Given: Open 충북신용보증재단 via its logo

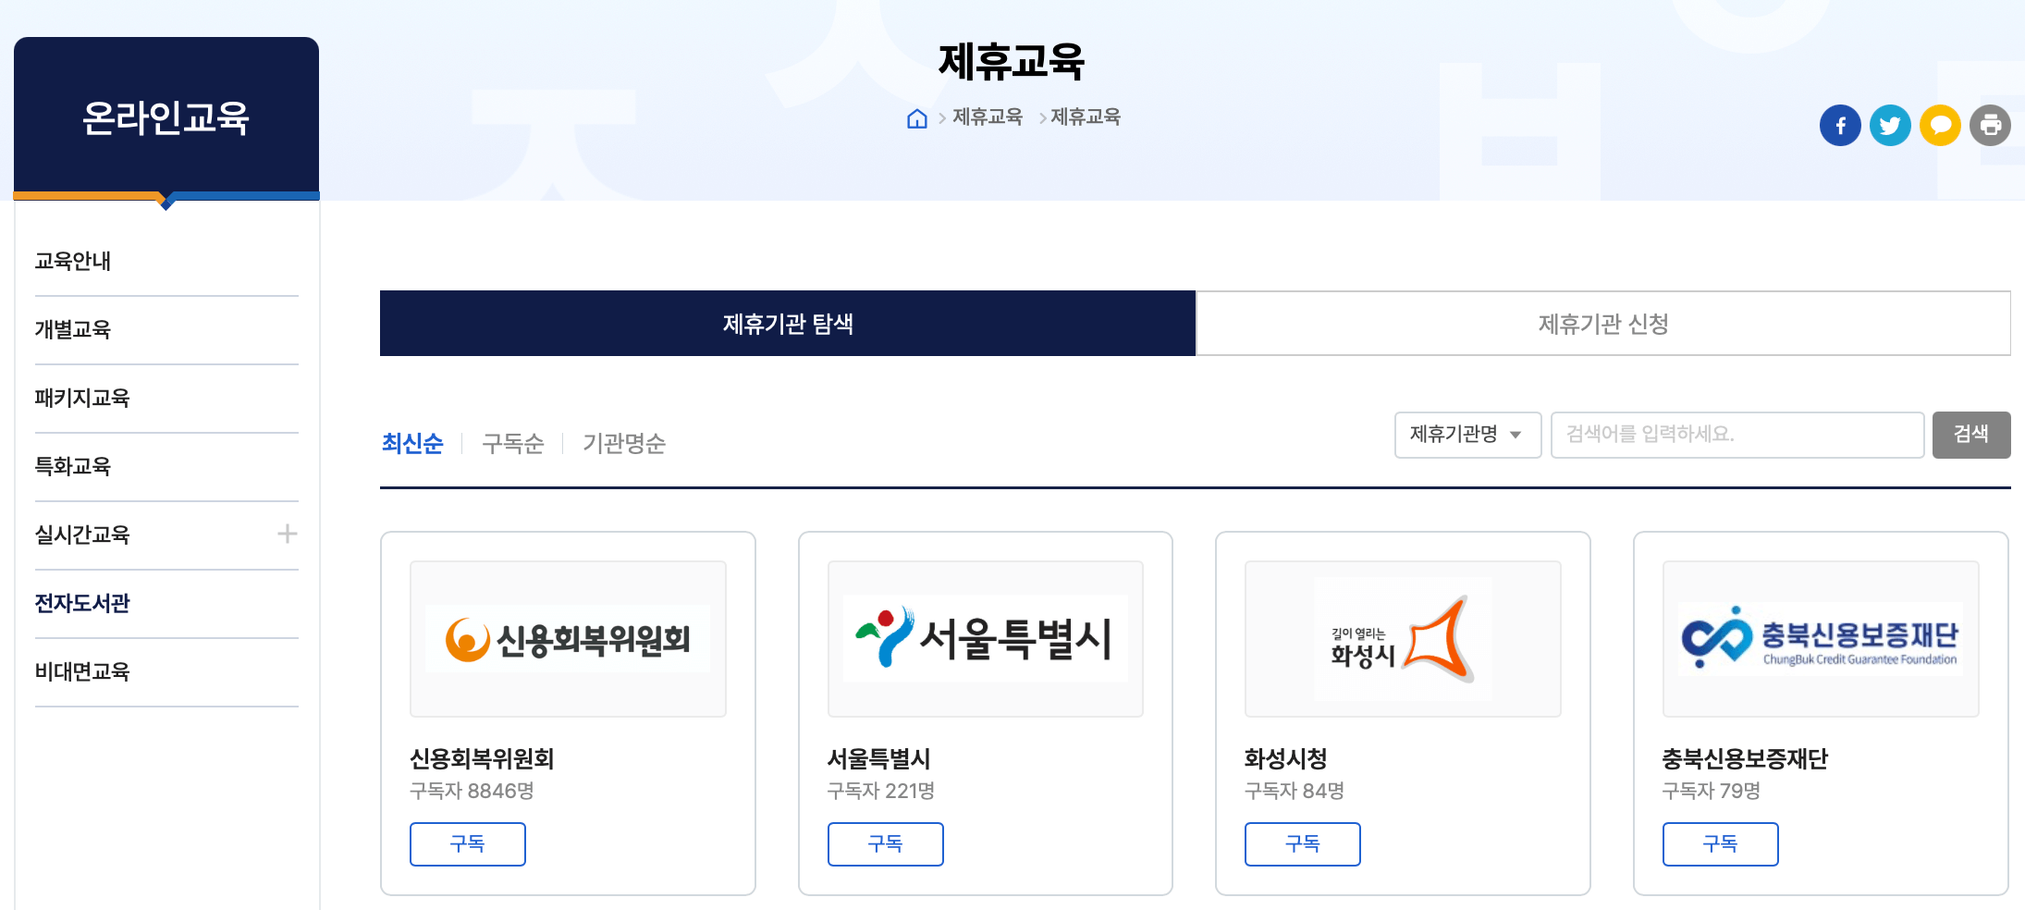Looking at the screenshot, I should [1820, 637].
